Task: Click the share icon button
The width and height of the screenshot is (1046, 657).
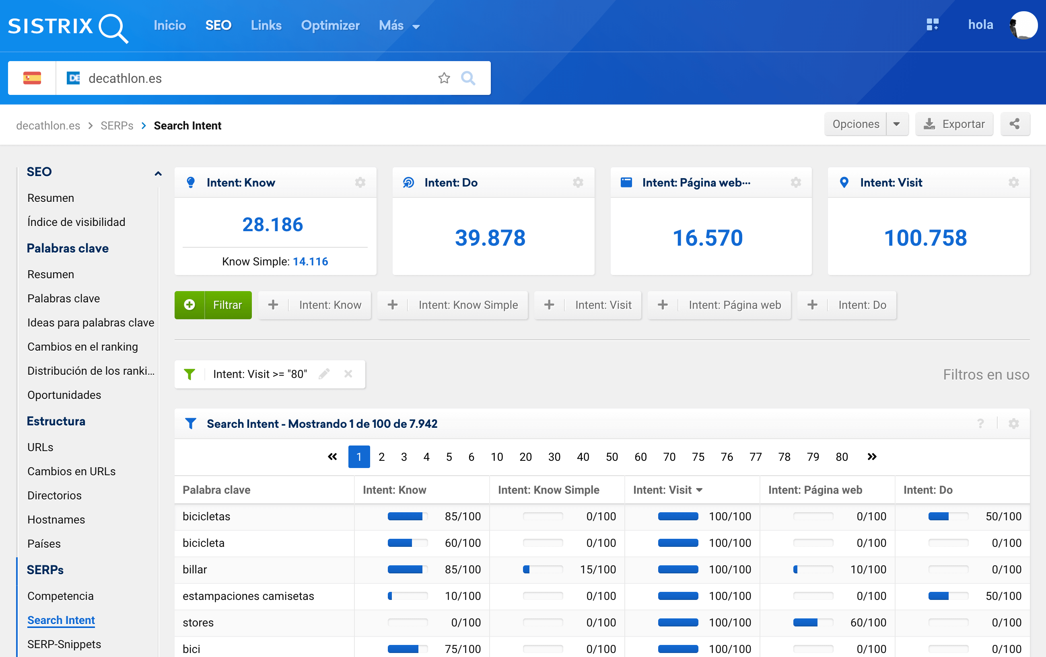Action: [x=1015, y=124]
